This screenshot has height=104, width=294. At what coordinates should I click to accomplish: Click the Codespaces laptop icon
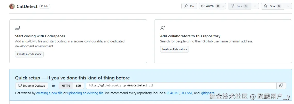[x=18, y=28]
